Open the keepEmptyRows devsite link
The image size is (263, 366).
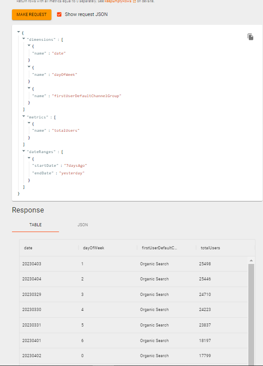tap(120, 1)
